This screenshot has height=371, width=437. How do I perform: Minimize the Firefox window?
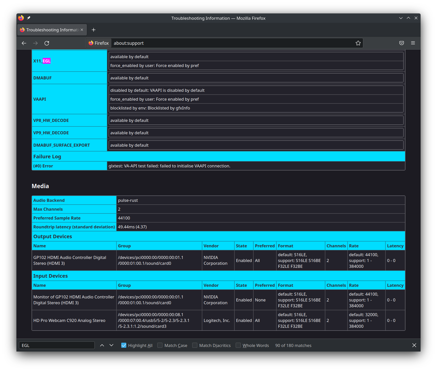[x=401, y=18]
